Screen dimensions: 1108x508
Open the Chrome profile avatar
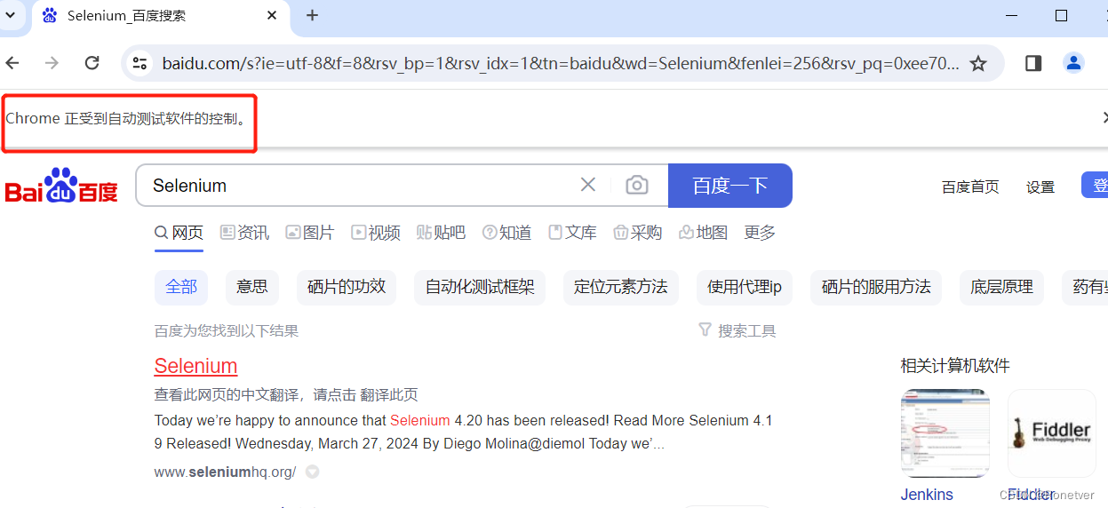click(1073, 63)
